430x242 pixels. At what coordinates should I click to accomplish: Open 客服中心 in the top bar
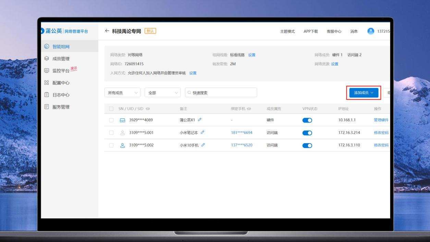pyautogui.click(x=334, y=31)
